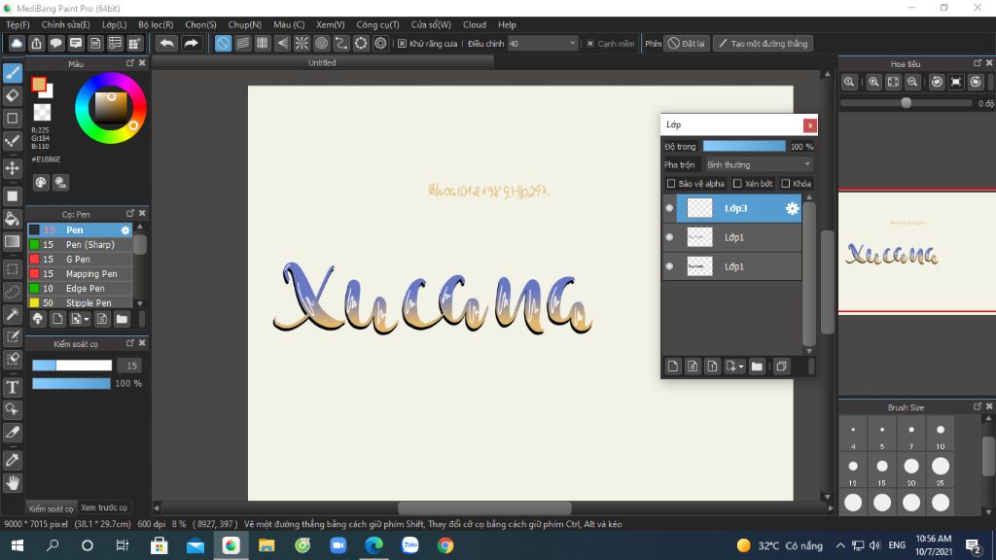The image size is (996, 560).
Task: Click the horizontal canvas scrollbar
Action: (x=484, y=507)
